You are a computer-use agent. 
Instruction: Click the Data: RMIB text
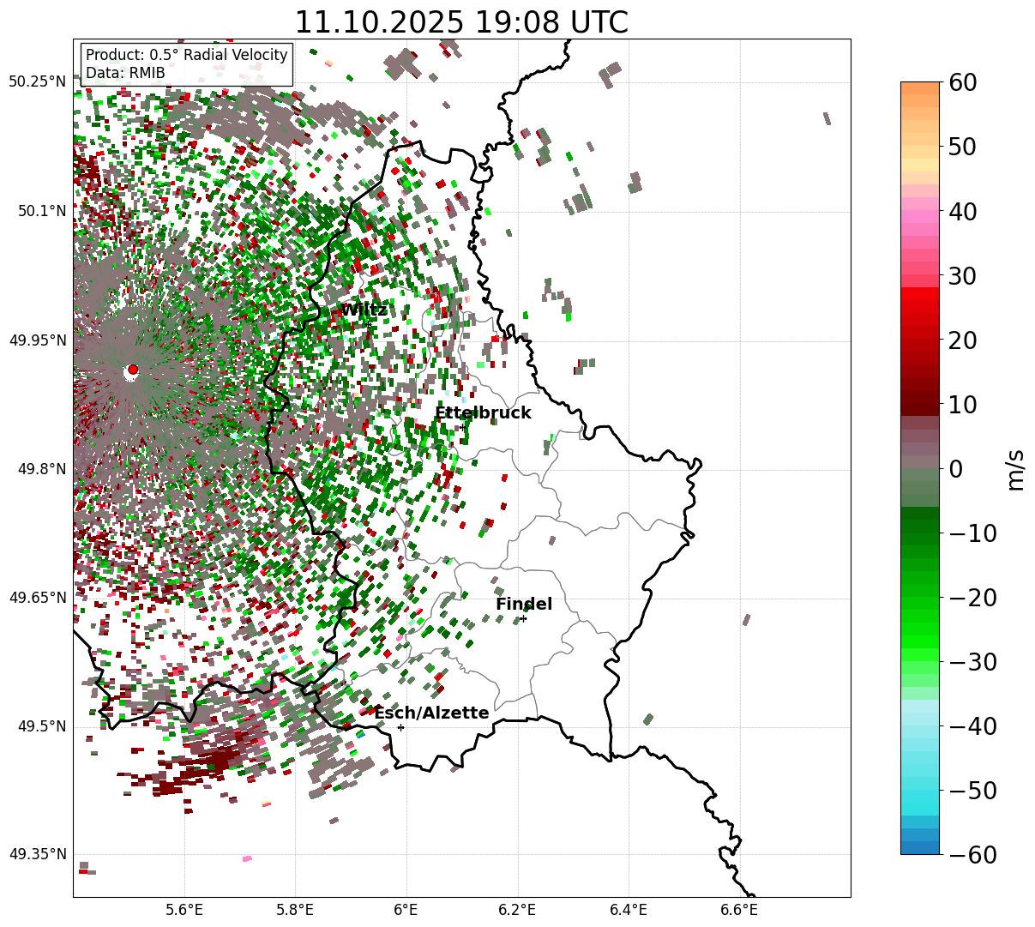pyautogui.click(x=125, y=74)
